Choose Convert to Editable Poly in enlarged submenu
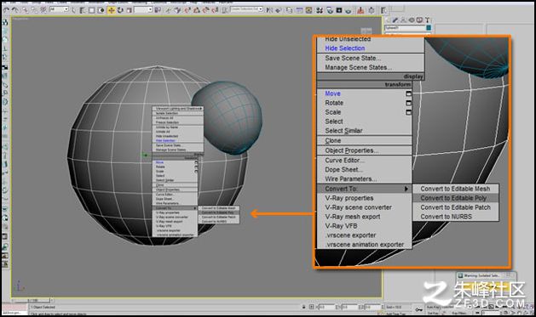The image size is (536, 317). (453, 198)
